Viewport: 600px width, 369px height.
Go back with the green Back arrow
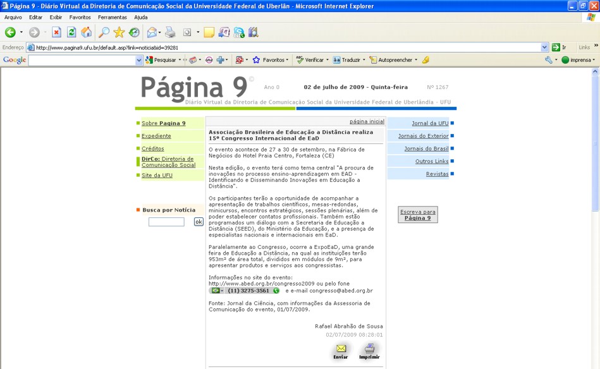(x=10, y=32)
